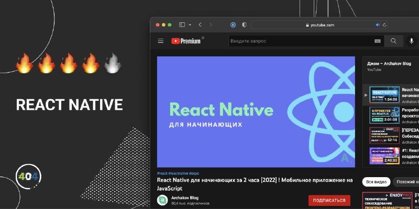Image resolution: width=419 pixels, height=209 pixels.
Task: Click the YouTube Premium logo
Action: (x=186, y=41)
